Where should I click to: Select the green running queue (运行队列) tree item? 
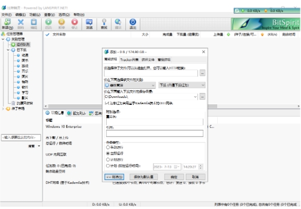pos(21,44)
